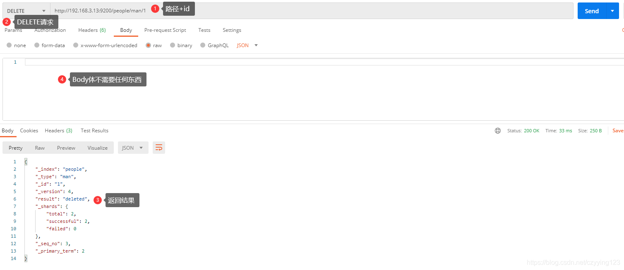The image size is (624, 270).
Task: Click the wrap lines icon in response toolbar
Action: tap(159, 148)
